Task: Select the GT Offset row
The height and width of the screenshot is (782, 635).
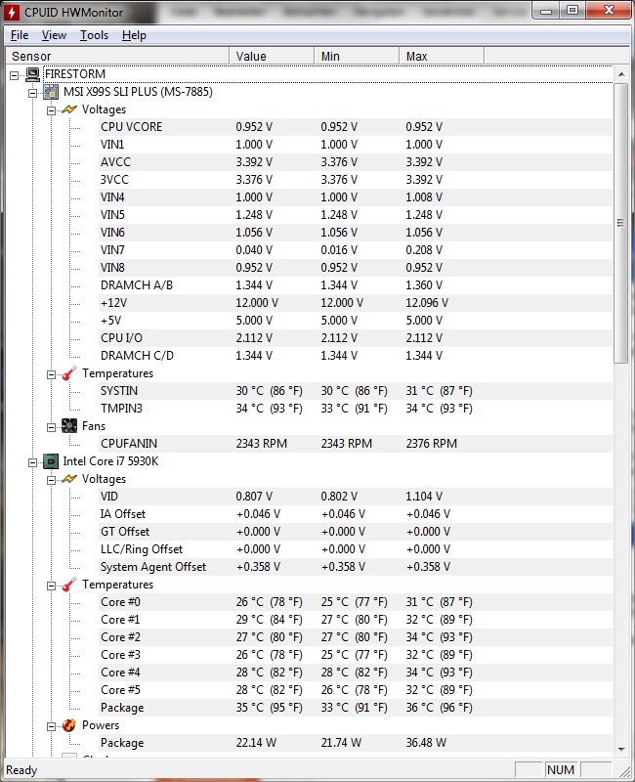Action: coord(356,532)
